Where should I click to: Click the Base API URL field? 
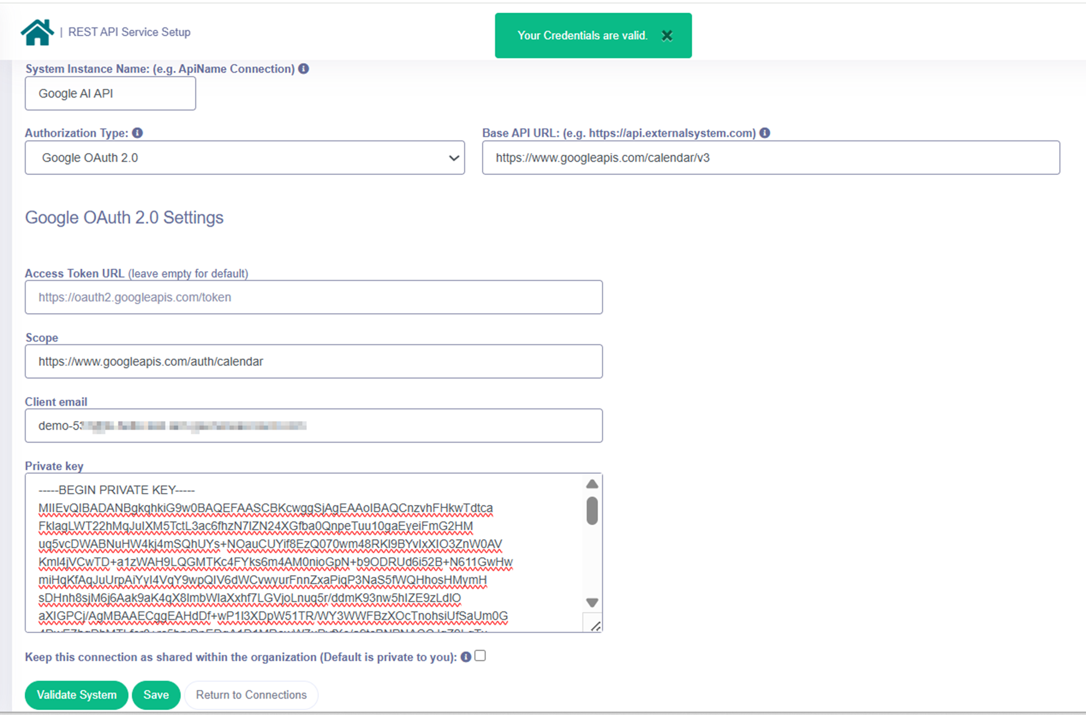click(x=770, y=158)
